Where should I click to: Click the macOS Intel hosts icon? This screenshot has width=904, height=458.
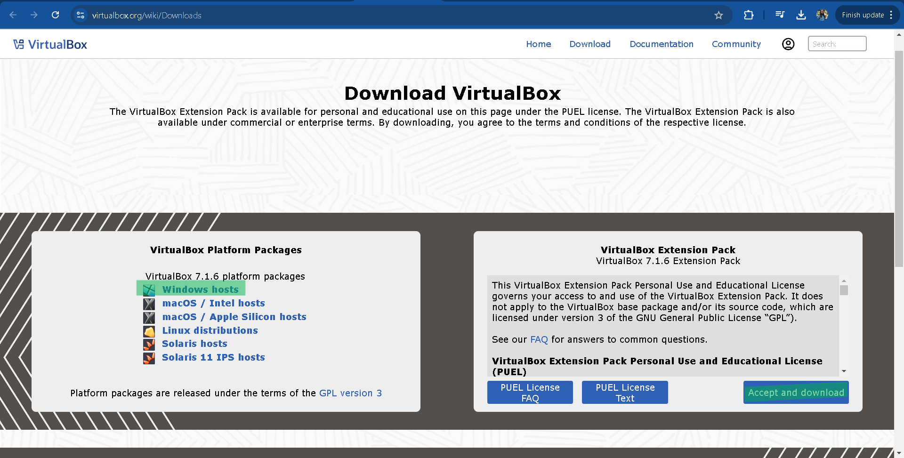(x=149, y=304)
